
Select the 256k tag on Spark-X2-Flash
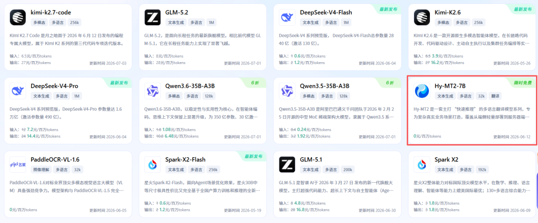214,169
